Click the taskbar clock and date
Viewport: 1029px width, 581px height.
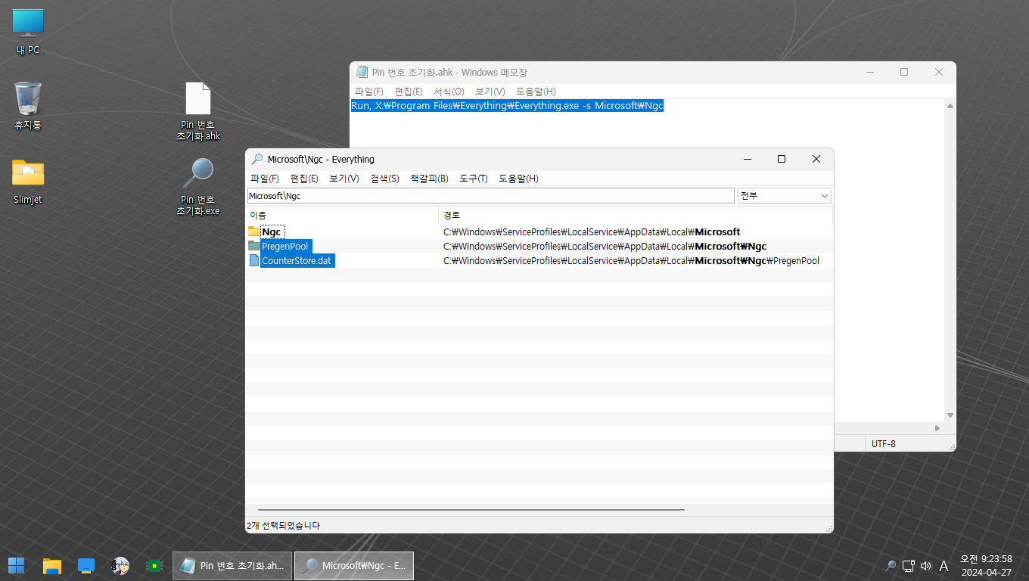click(986, 565)
